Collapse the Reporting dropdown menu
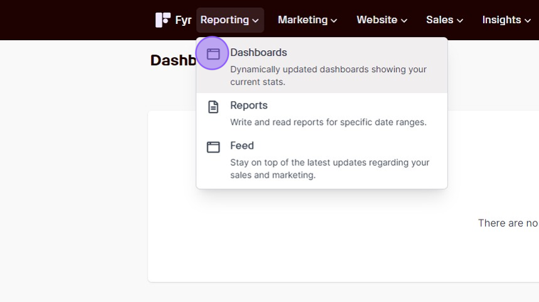The width and height of the screenshot is (539, 302). click(230, 20)
